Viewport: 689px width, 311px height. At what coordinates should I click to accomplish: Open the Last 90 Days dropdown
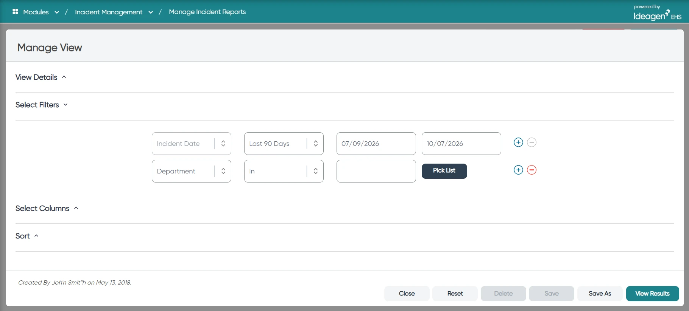(x=284, y=144)
